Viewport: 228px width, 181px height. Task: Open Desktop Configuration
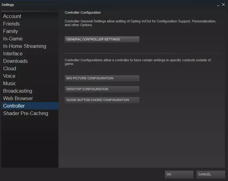point(102,89)
